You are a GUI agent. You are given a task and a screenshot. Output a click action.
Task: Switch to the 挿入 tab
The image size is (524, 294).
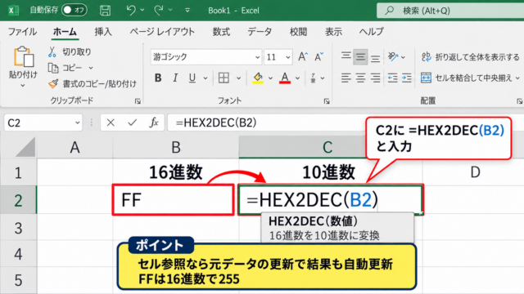(x=103, y=32)
